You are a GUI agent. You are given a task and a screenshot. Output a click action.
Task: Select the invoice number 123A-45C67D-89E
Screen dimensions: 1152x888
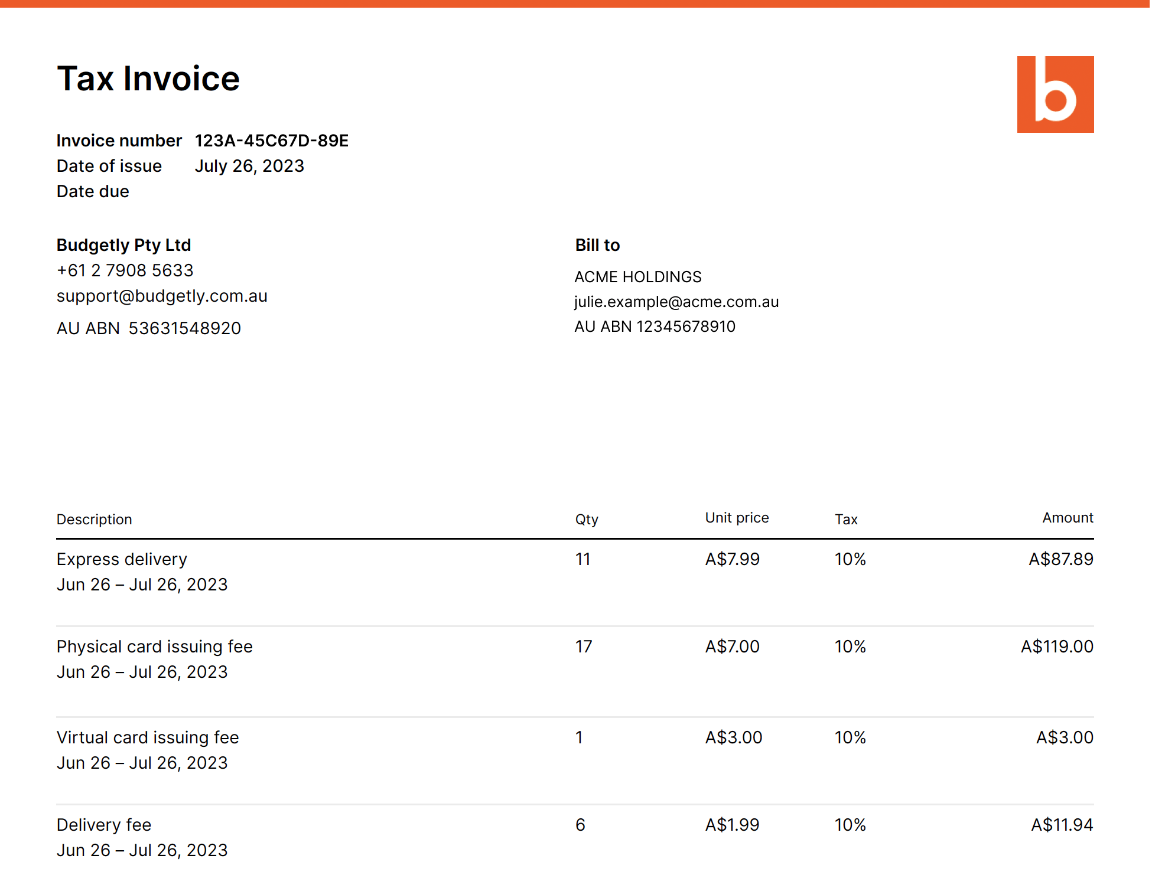pos(271,141)
